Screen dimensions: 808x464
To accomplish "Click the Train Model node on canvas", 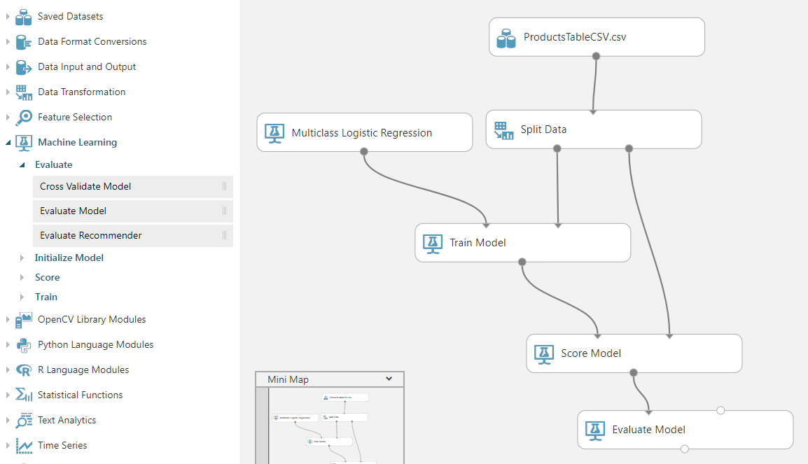I will (x=522, y=243).
